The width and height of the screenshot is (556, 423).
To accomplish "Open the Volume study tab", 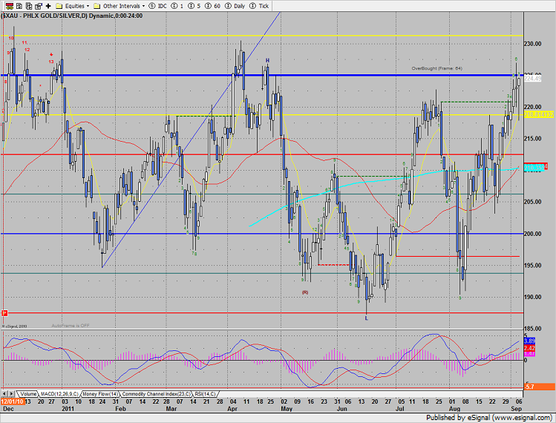I will [x=27, y=394].
